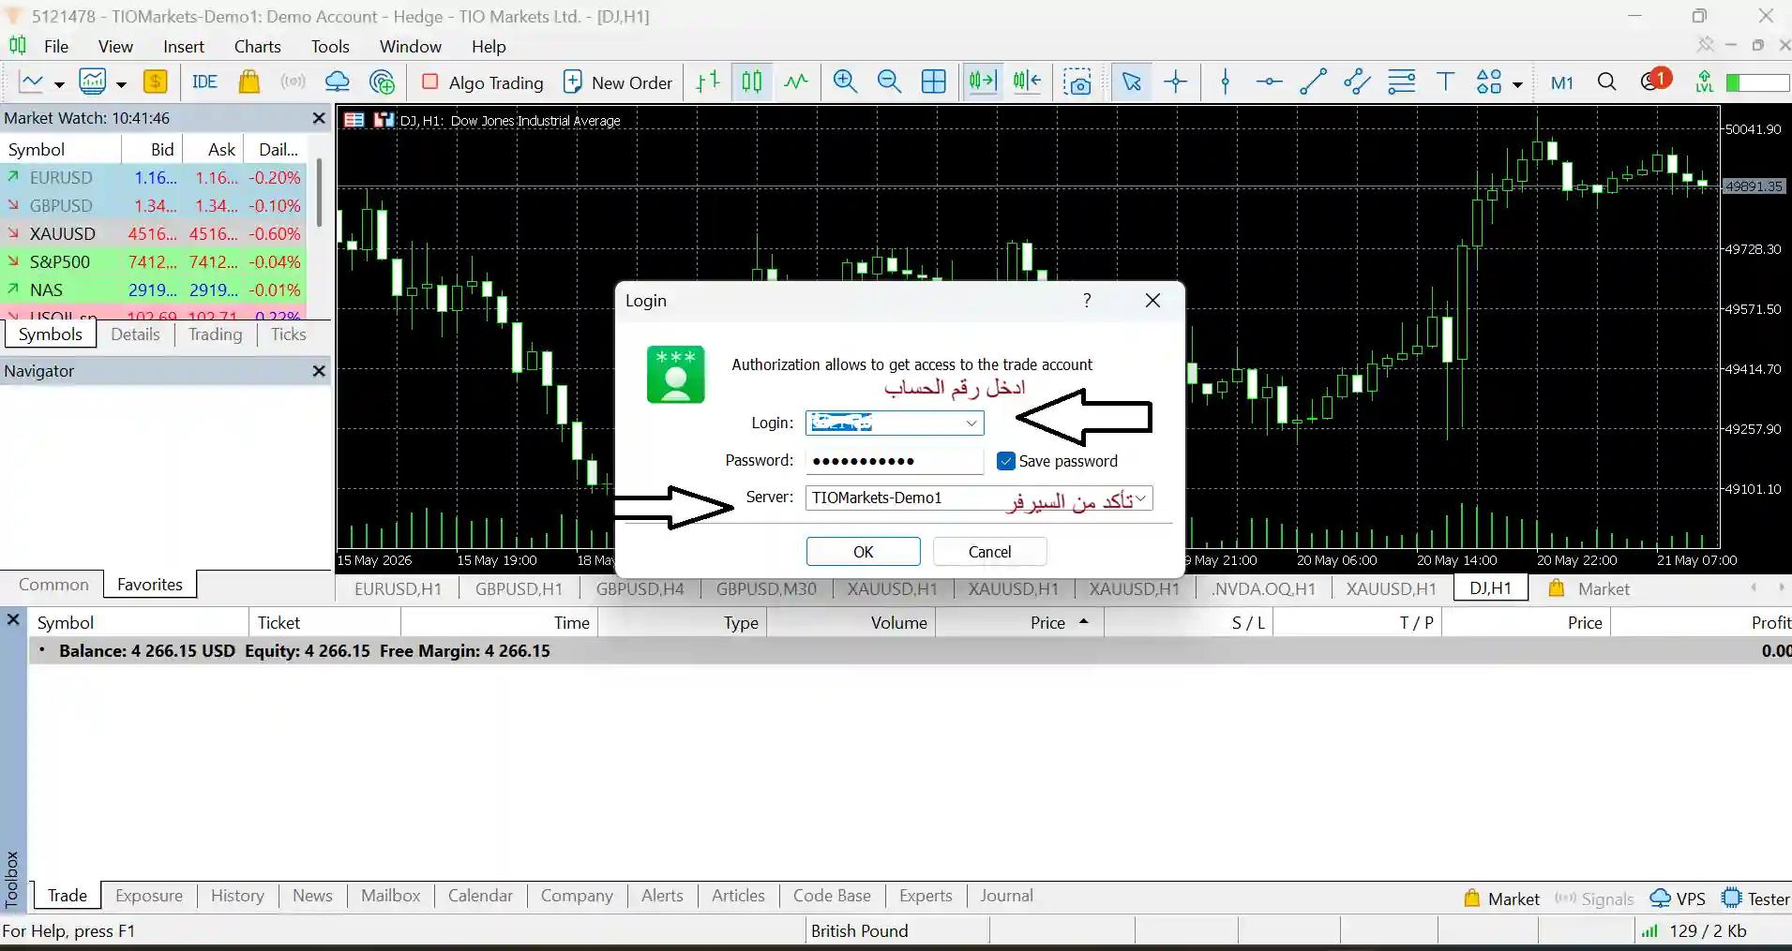Open the Market tab beside chart tabs

1589,589
